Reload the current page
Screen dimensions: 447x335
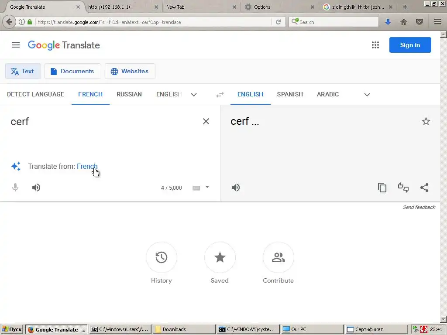(x=278, y=22)
